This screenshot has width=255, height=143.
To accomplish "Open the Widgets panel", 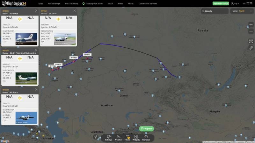I will pos(136,138).
